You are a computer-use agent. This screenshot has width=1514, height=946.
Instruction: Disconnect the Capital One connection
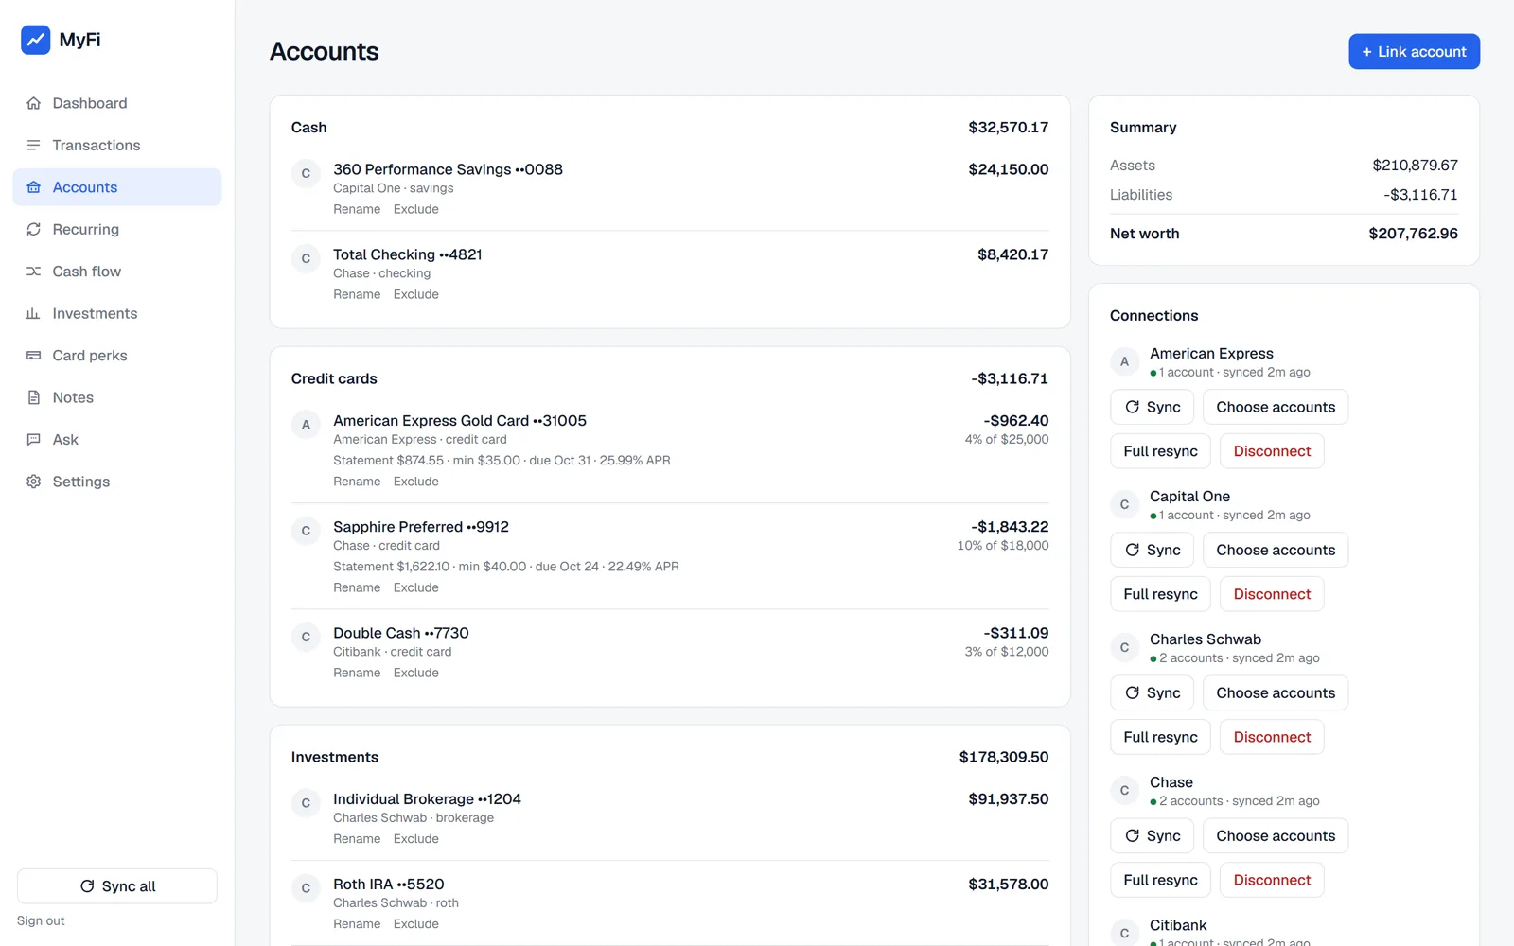1272,594
